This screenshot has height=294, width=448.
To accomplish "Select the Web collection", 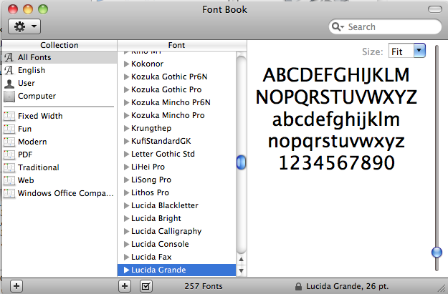I will point(59,180).
